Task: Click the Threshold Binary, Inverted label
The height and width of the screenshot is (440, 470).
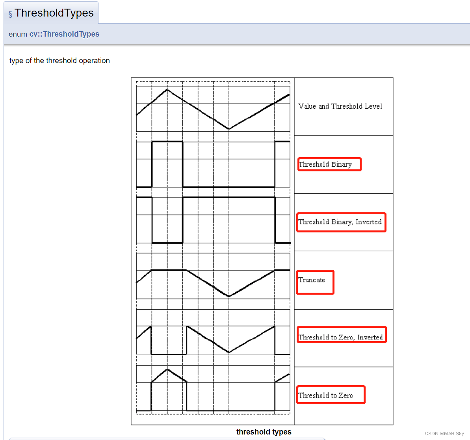Action: (x=341, y=222)
